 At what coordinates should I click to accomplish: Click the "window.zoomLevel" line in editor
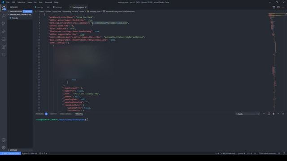click(61, 26)
